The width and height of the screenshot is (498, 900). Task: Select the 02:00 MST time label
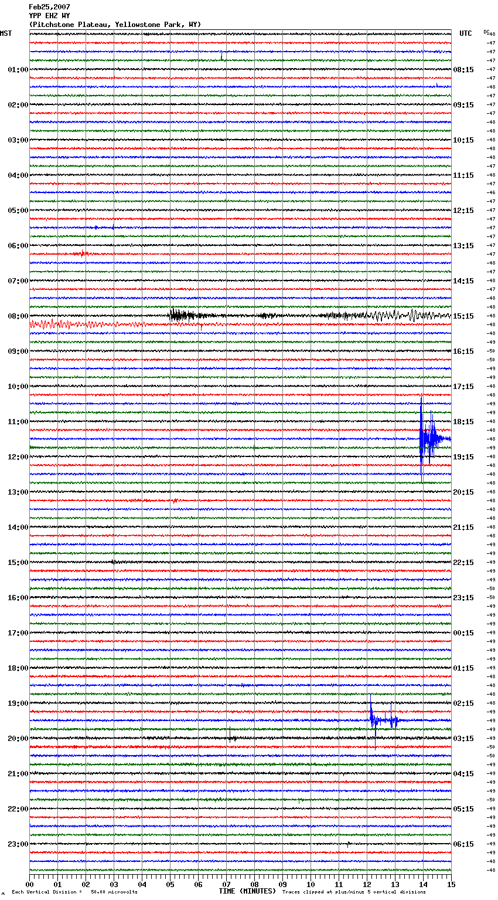pyautogui.click(x=18, y=105)
